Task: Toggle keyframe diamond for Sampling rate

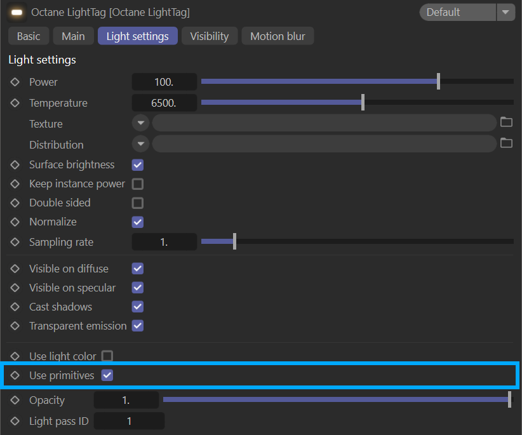Action: point(15,242)
